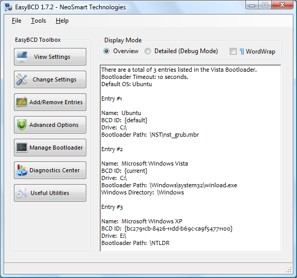Viewport: 297px width, 278px height.
Task: Click the resize grip in the status bar
Action: click(x=289, y=270)
